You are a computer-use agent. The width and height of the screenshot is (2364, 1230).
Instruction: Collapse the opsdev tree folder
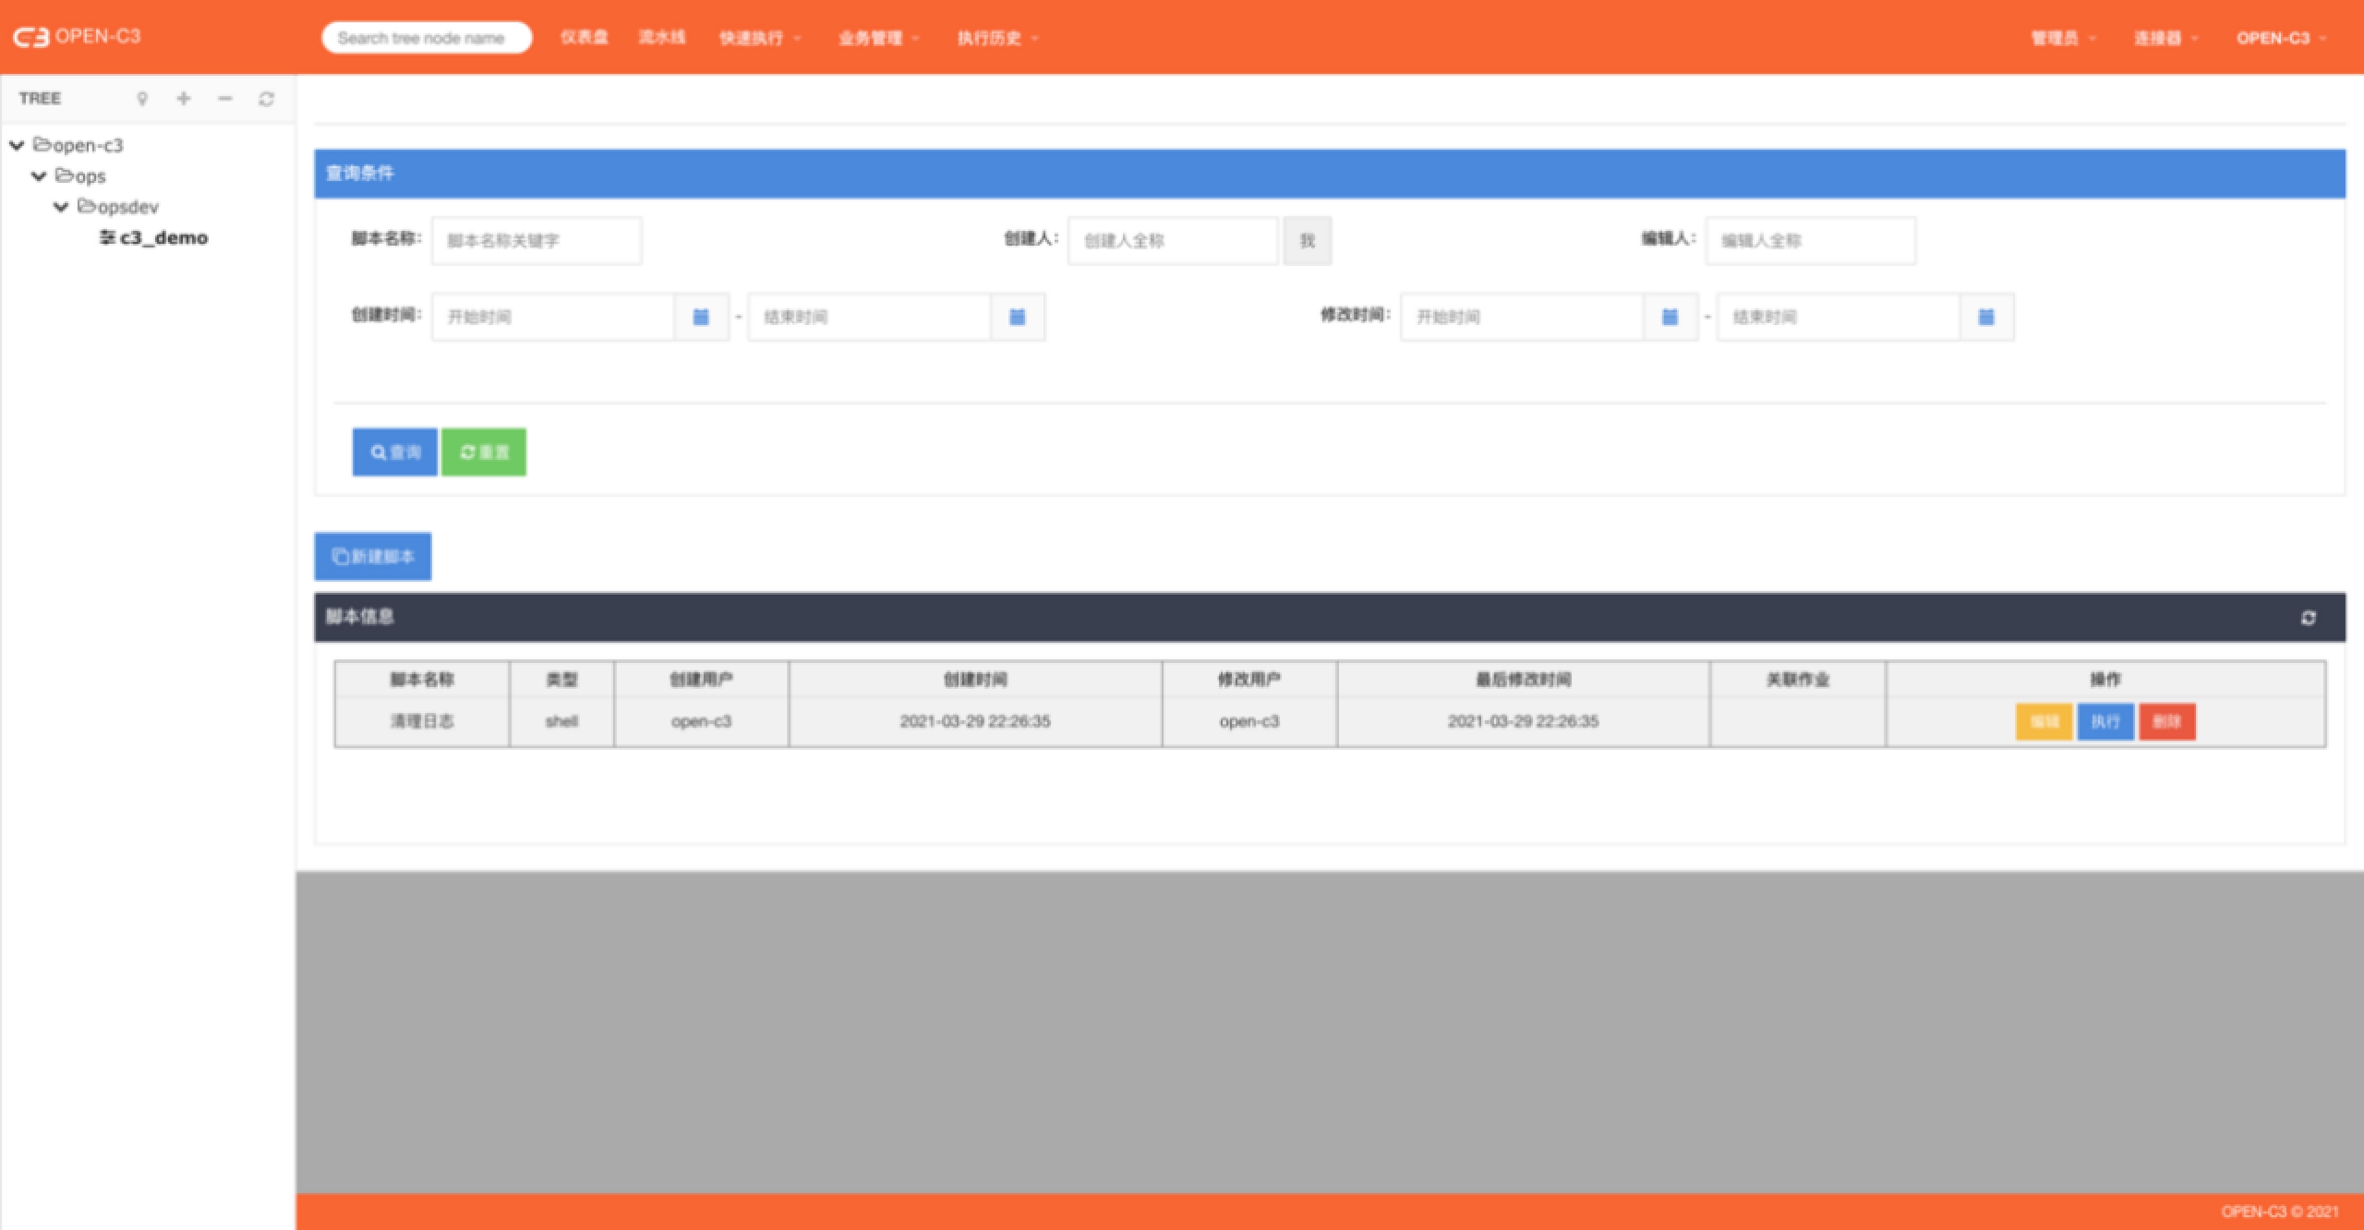[x=61, y=207]
